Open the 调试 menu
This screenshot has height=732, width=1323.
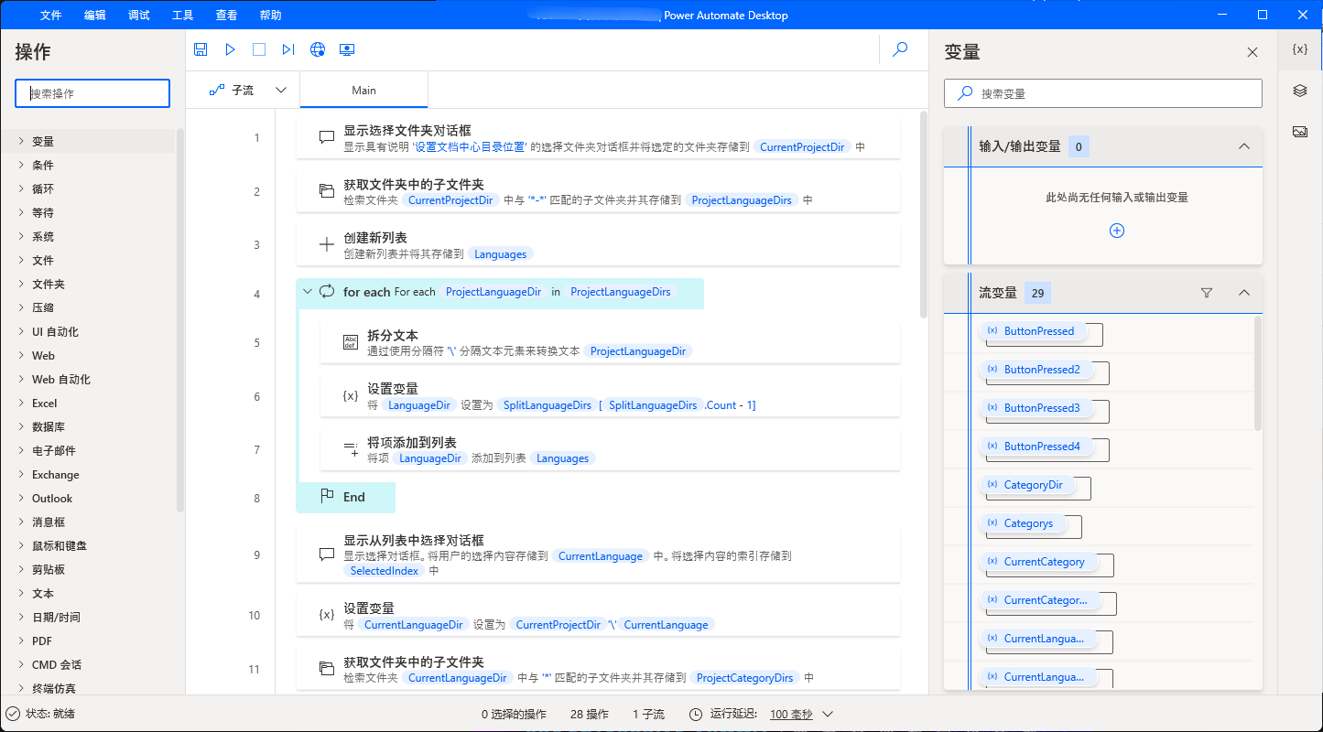pyautogui.click(x=139, y=16)
